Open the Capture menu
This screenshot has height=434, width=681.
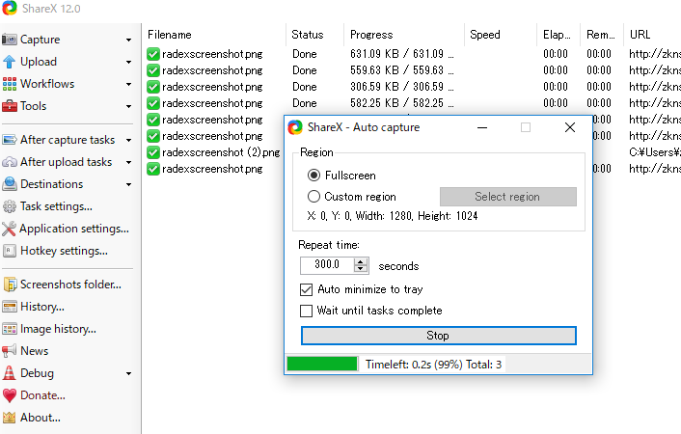[40, 40]
